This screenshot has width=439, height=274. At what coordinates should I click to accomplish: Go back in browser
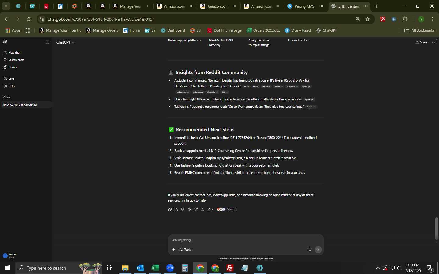(7, 19)
